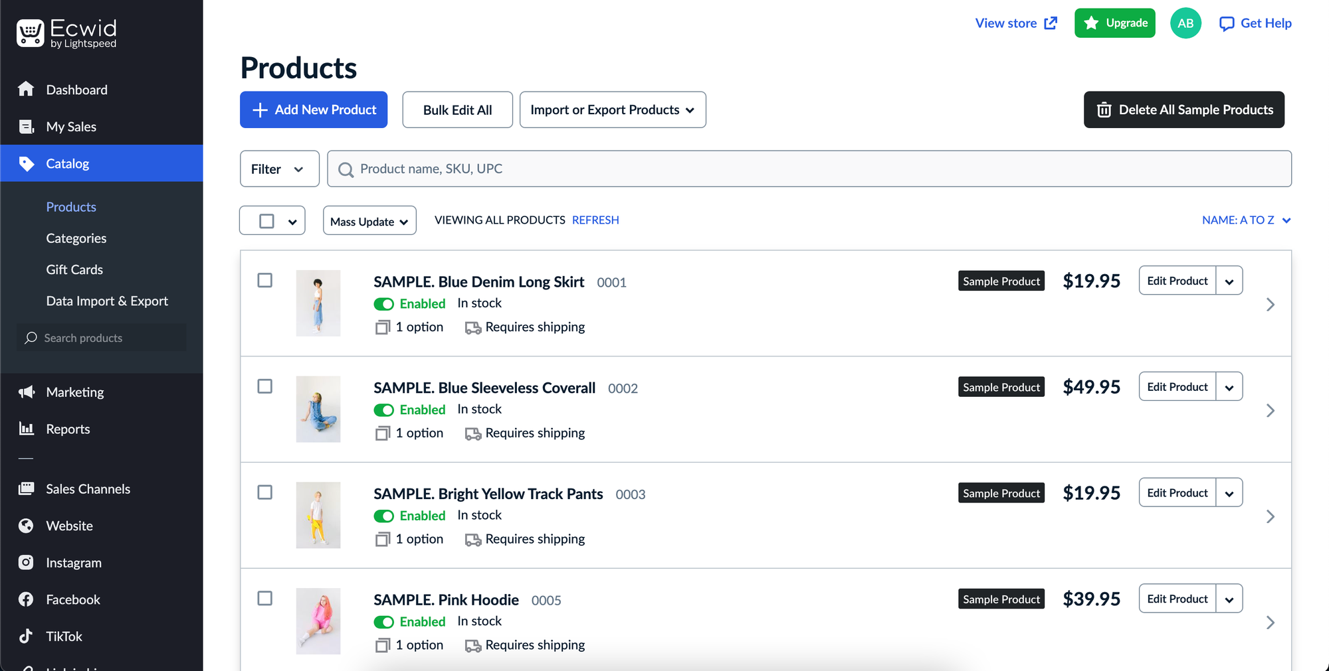Click options icon for Bright Yellow Track Pants

click(x=383, y=540)
